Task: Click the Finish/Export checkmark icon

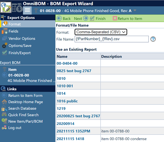Action: [x=4, y=53]
